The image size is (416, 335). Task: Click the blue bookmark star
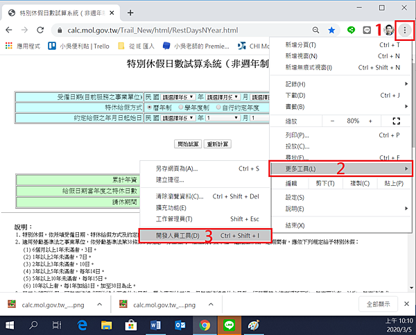(x=331, y=30)
